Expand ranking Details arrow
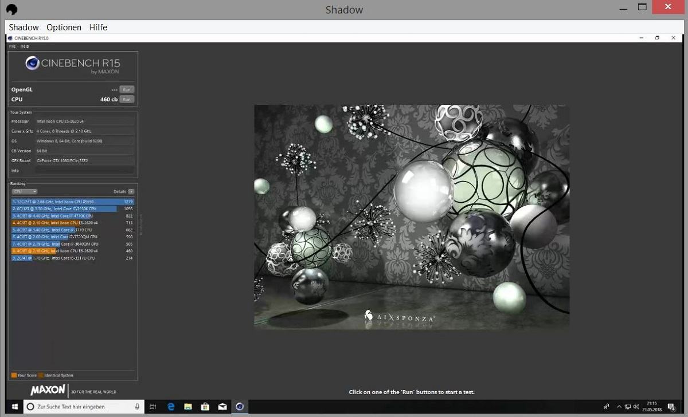Screen dimensions: 688x417 (131, 191)
